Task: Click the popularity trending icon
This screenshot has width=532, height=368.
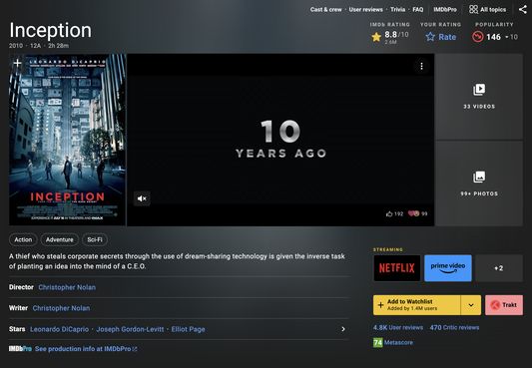Action: pyautogui.click(x=477, y=37)
